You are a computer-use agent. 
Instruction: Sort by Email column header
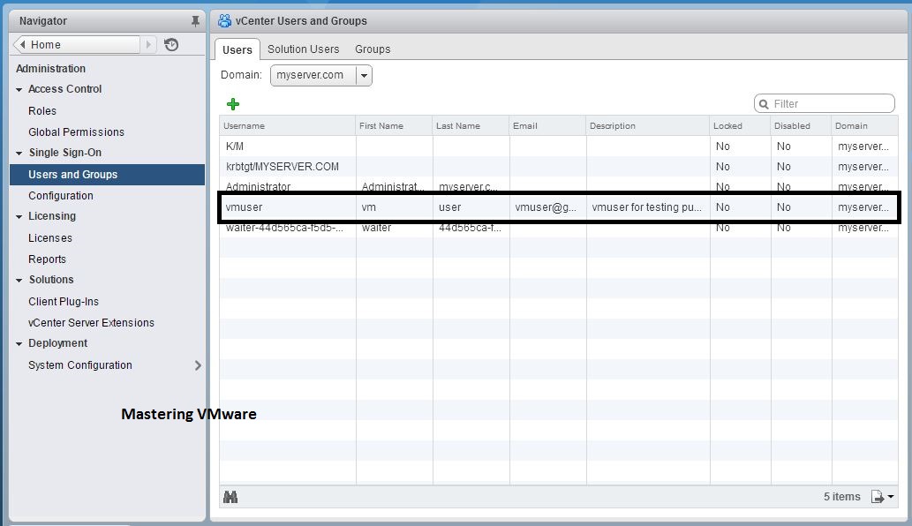547,125
